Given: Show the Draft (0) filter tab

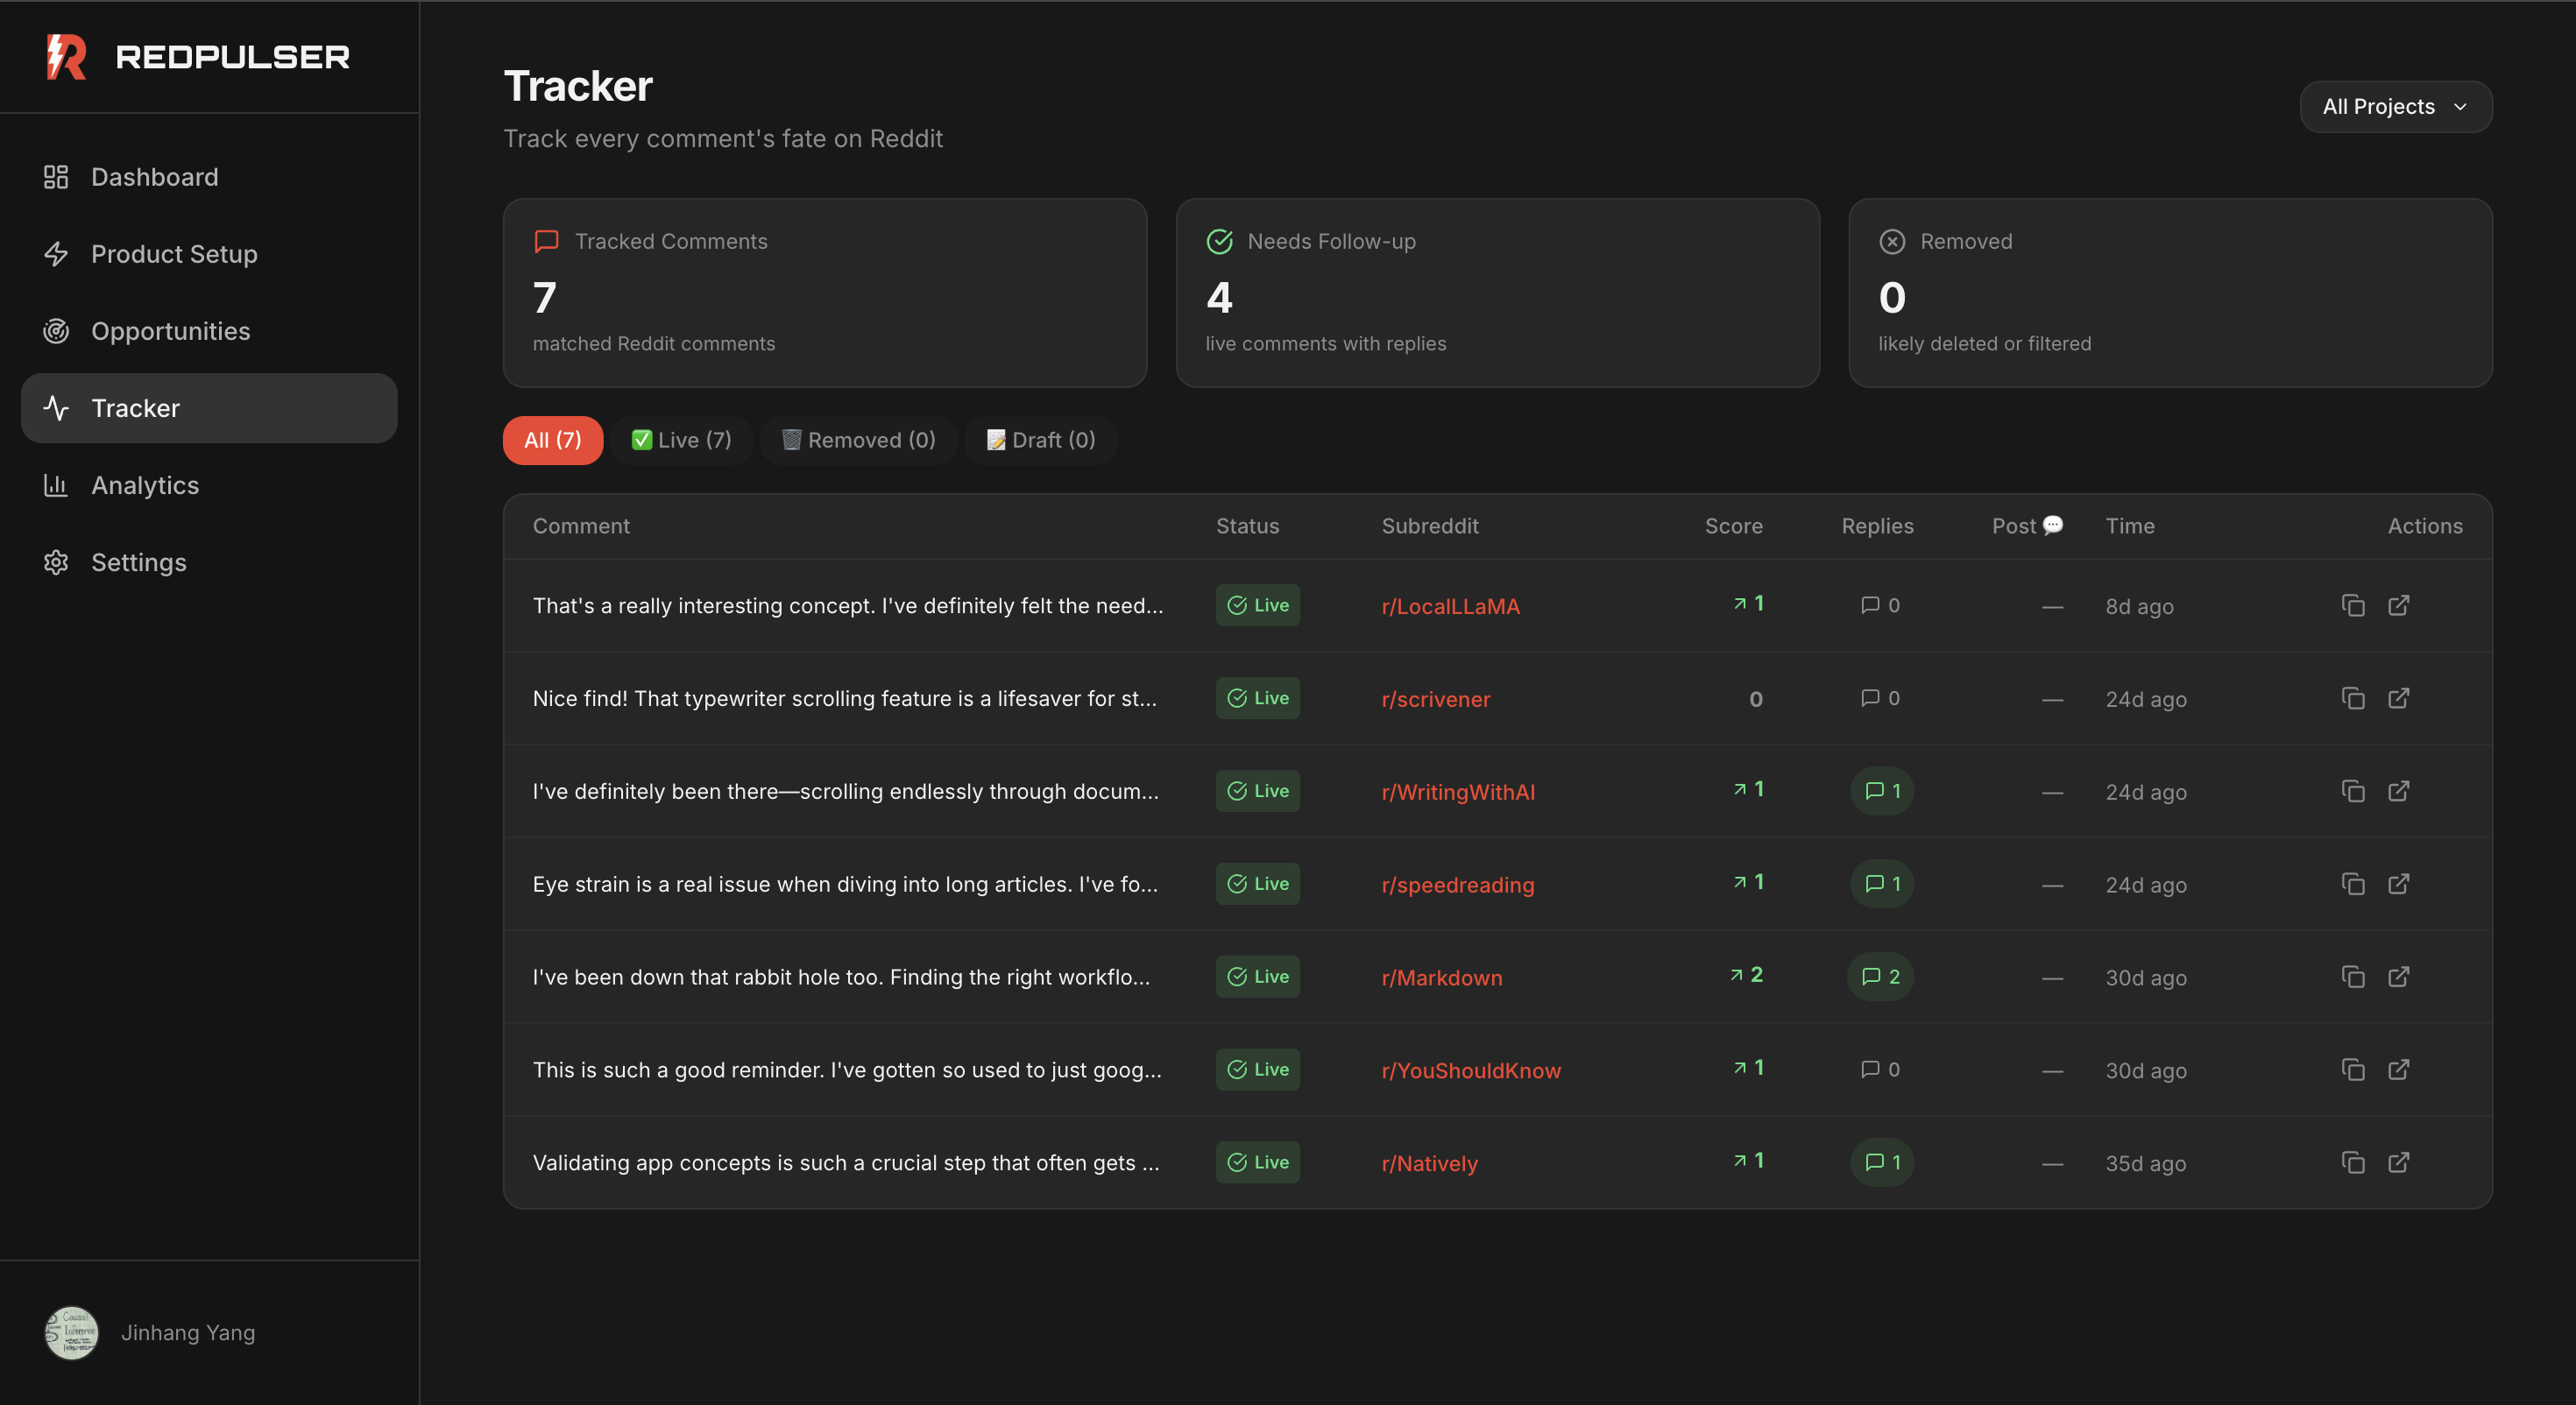Looking at the screenshot, I should pyautogui.click(x=1040, y=440).
